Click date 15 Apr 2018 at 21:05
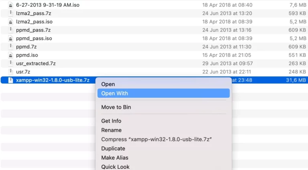Viewport: 308px width, 170px height. point(227,55)
